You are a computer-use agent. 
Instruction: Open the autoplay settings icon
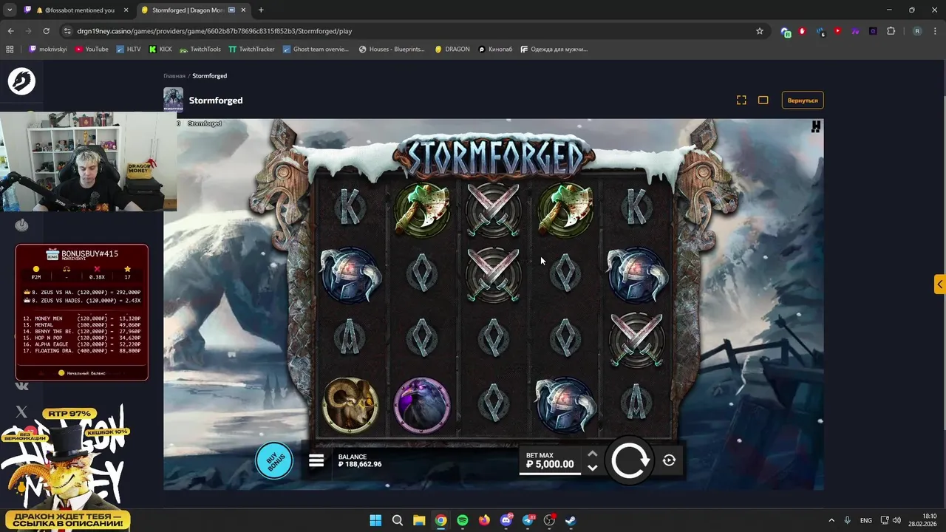669,460
